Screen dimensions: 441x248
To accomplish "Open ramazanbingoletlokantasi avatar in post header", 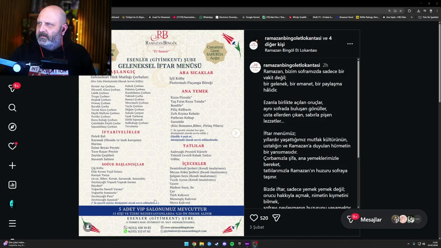I will 254,45.
